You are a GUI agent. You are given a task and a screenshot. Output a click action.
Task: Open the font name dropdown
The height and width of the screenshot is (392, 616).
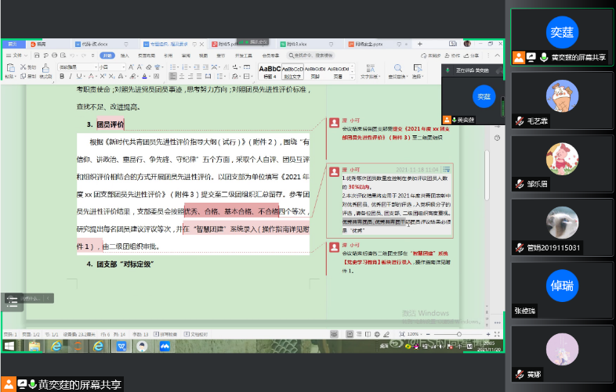point(94,67)
